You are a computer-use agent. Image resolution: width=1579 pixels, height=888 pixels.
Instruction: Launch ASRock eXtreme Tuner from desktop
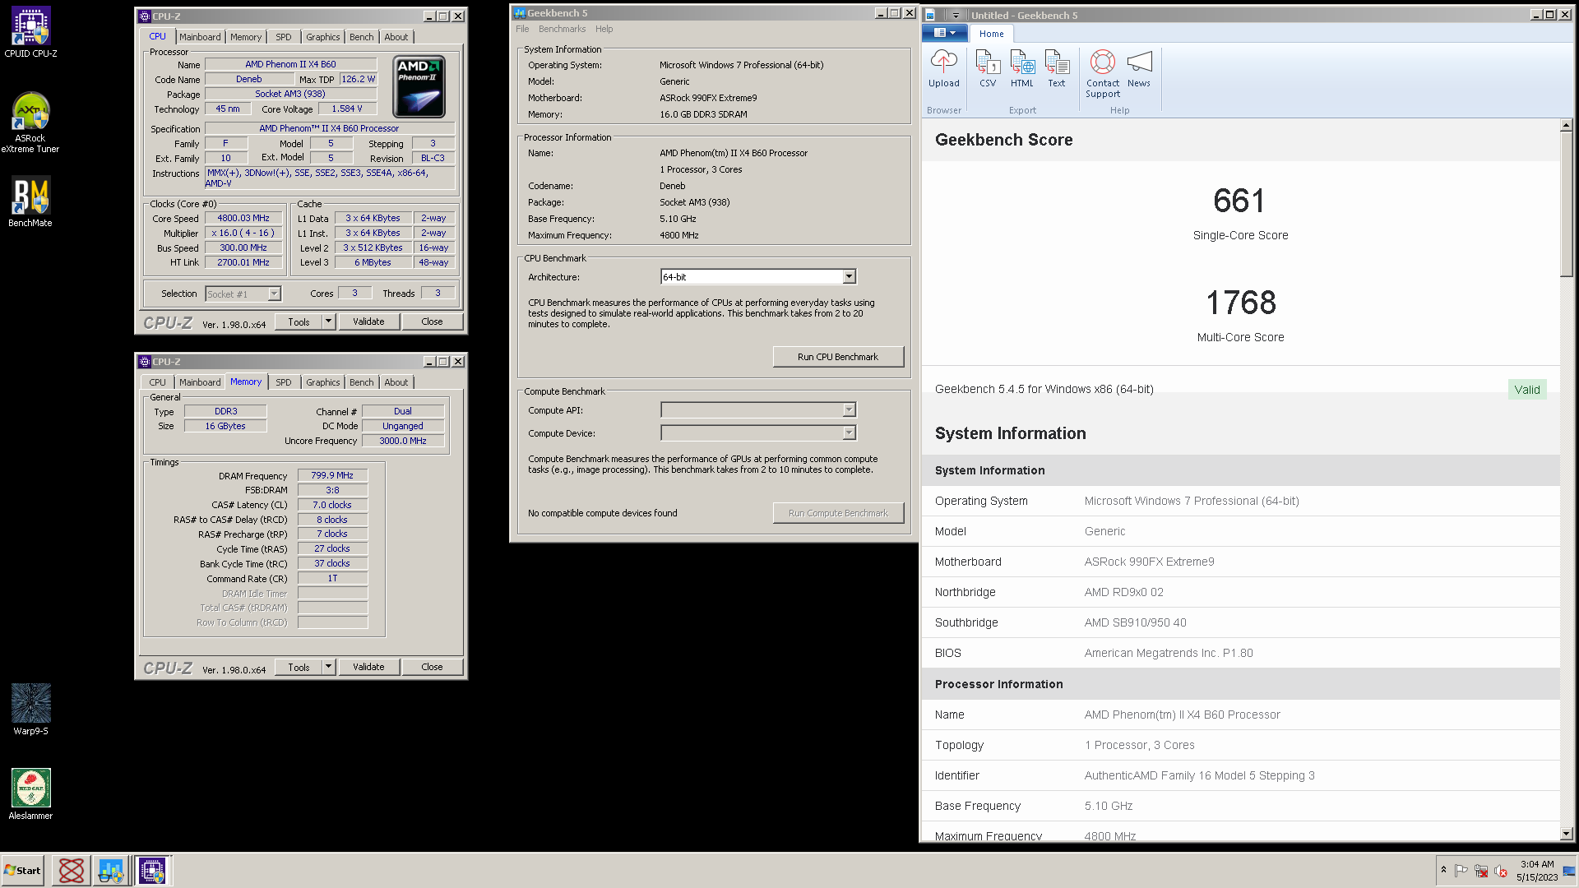point(30,123)
